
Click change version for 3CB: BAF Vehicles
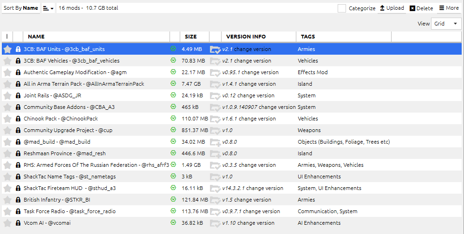252,61
